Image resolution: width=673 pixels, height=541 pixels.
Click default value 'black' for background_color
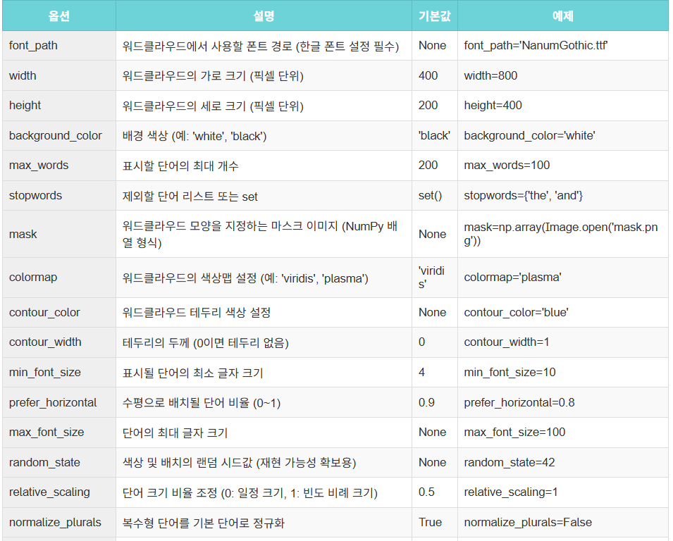click(434, 135)
